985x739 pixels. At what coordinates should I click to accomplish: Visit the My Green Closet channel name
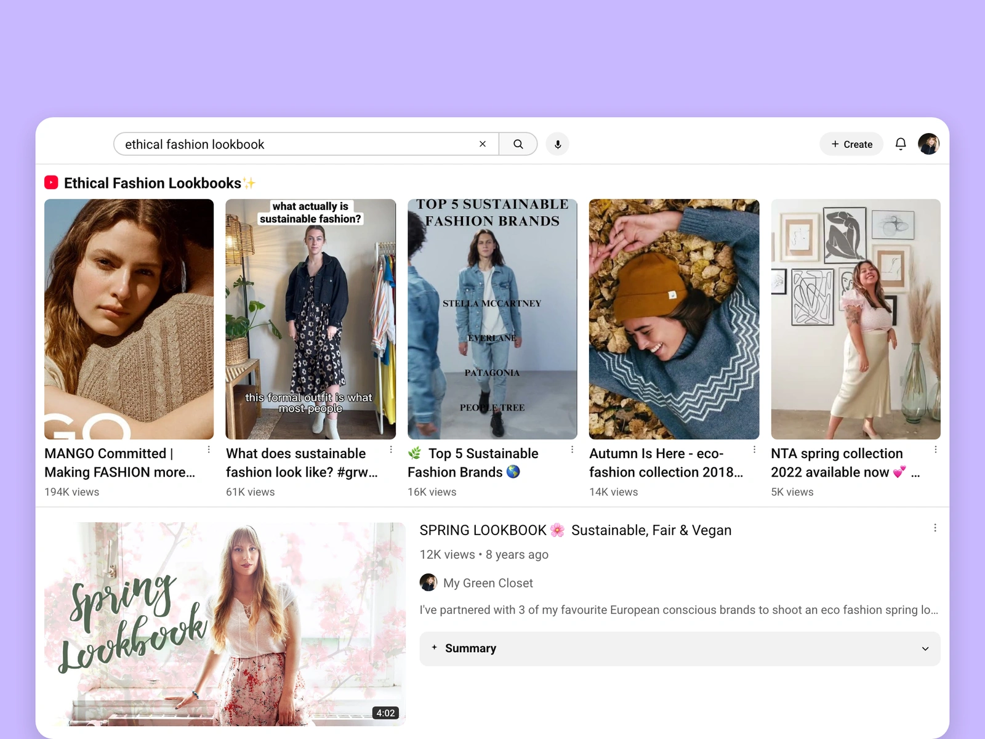coord(488,583)
